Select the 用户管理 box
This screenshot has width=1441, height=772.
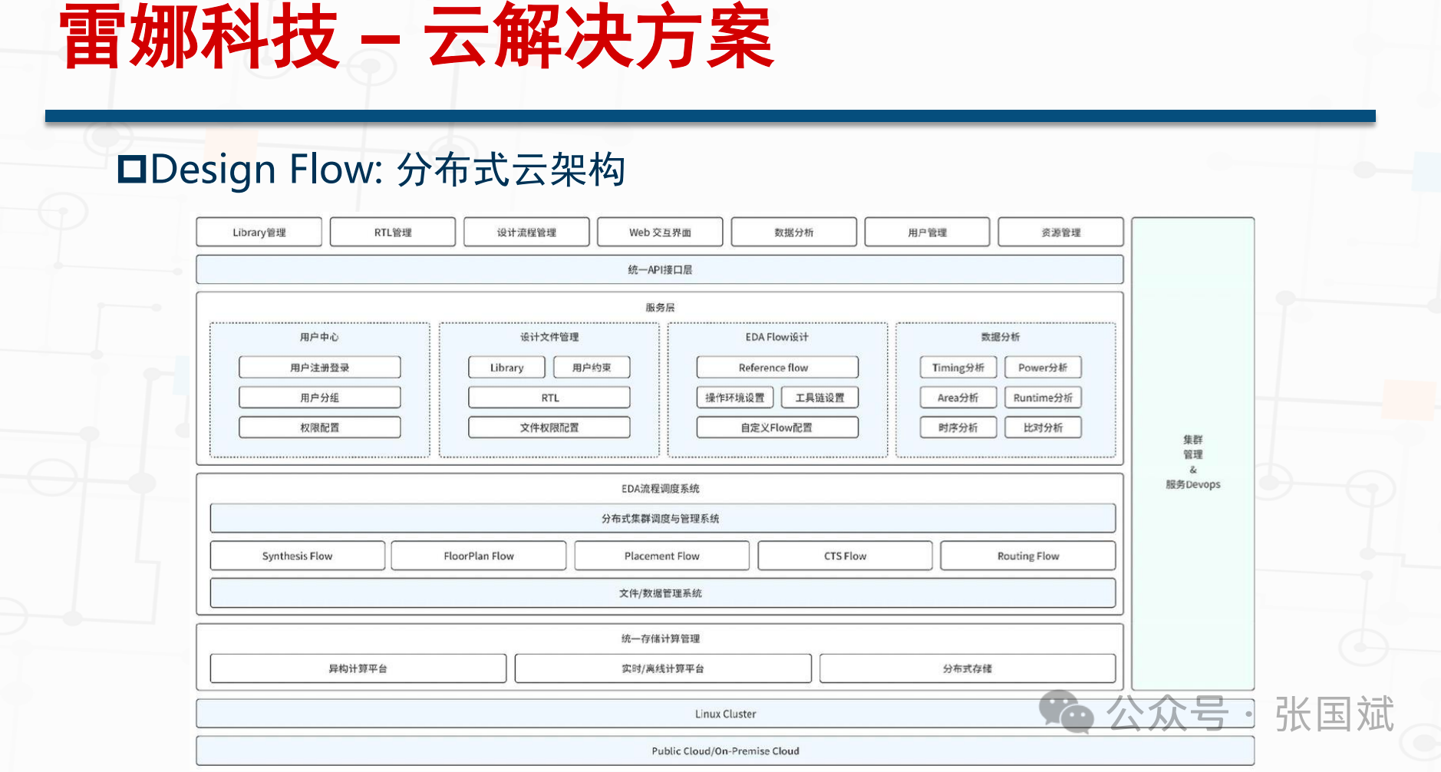pos(928,232)
